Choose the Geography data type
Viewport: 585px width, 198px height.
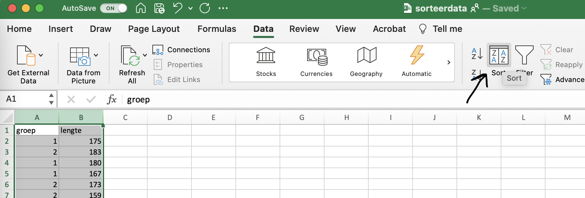coord(366,55)
